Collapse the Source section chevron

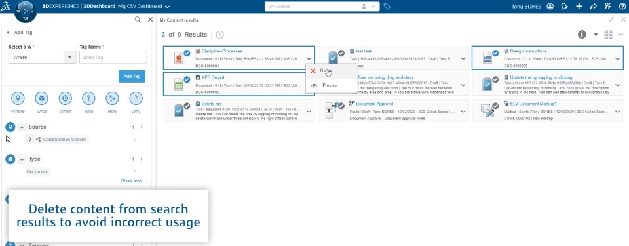point(22,127)
